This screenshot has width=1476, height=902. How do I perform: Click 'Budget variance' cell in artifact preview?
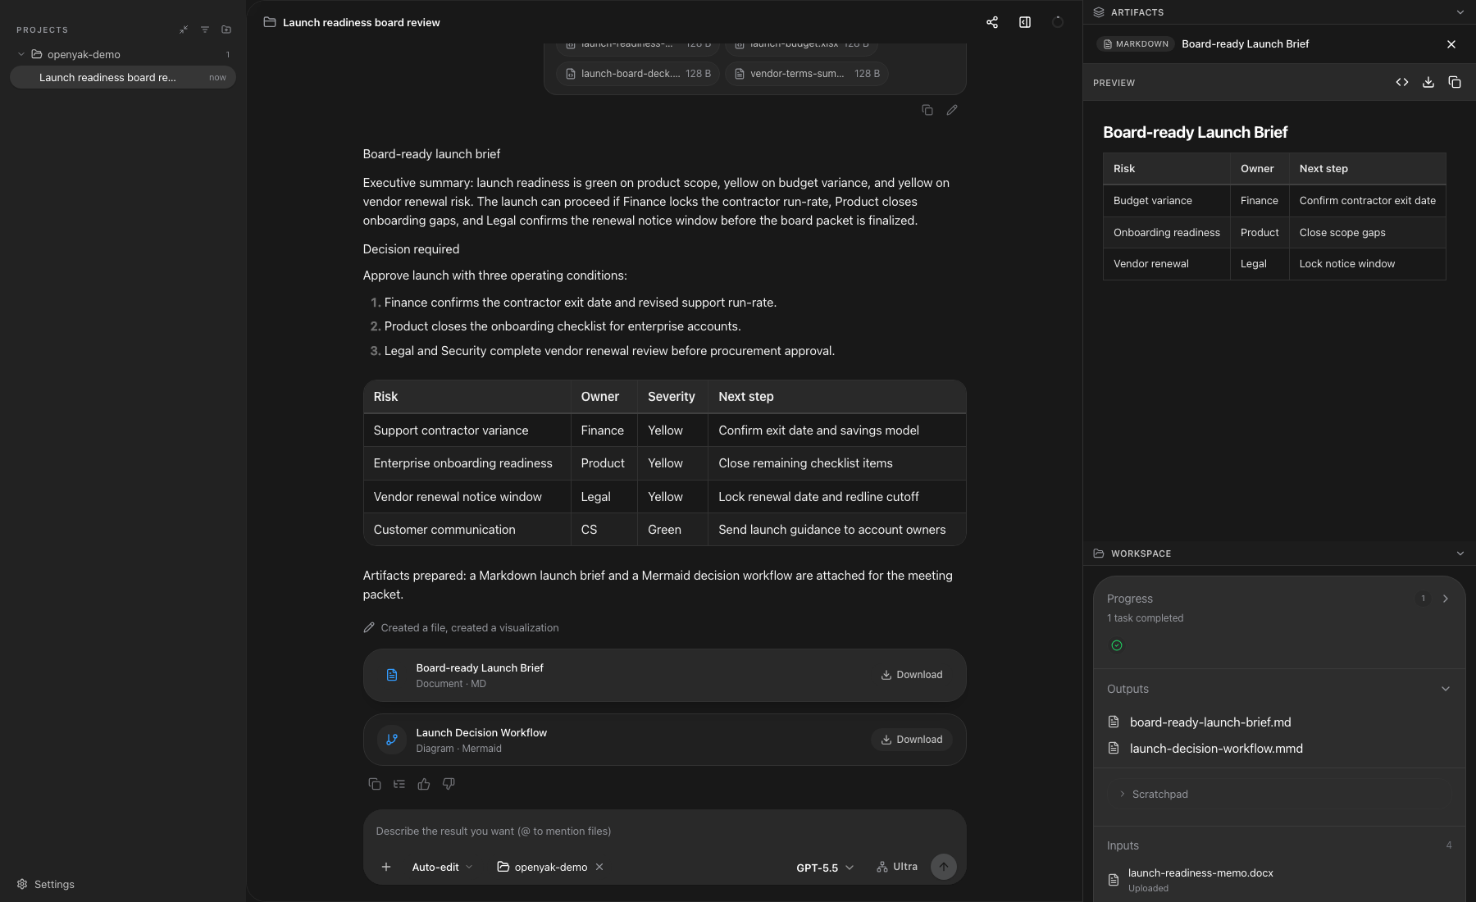click(1166, 201)
